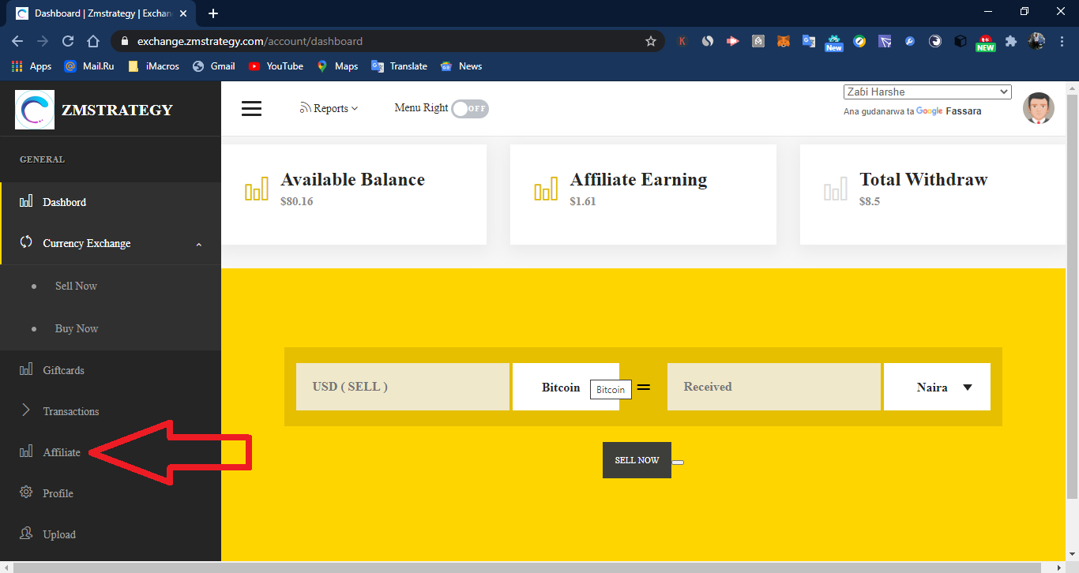1079x573 pixels.
Task: Click the USD ( SELL ) input field
Action: 402,387
